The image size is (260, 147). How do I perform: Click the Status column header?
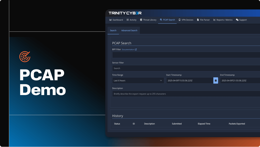point(117,124)
